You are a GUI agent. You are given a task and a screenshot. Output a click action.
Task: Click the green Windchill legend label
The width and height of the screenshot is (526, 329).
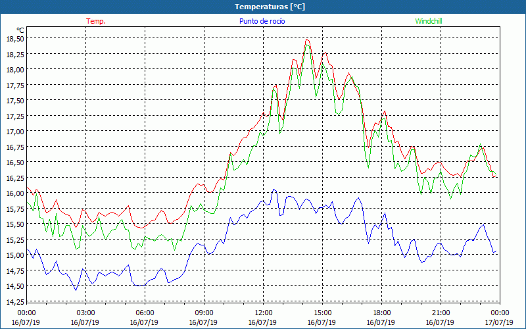pyautogui.click(x=429, y=21)
